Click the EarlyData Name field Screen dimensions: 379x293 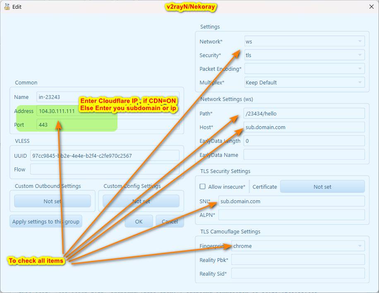click(x=304, y=155)
